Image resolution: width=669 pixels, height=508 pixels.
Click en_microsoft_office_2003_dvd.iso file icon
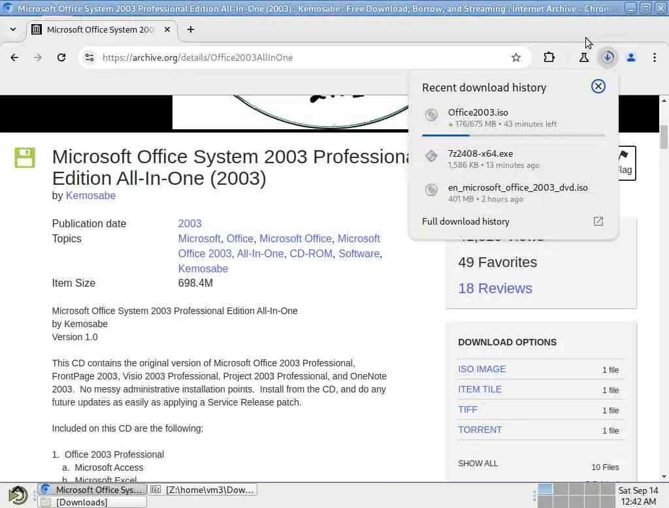tap(431, 189)
